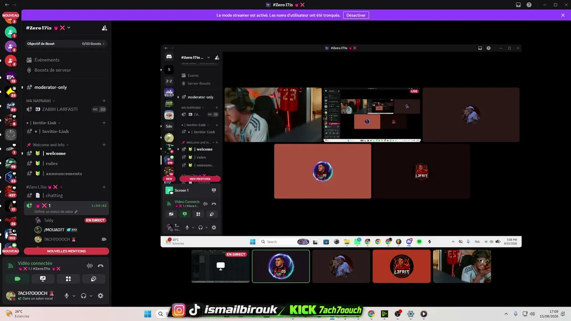Collapse the Welcome and Info category
This screenshot has width=571, height=321.
[x=48, y=145]
